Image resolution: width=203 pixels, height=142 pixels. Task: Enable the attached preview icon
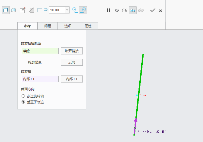[x=133, y=10]
